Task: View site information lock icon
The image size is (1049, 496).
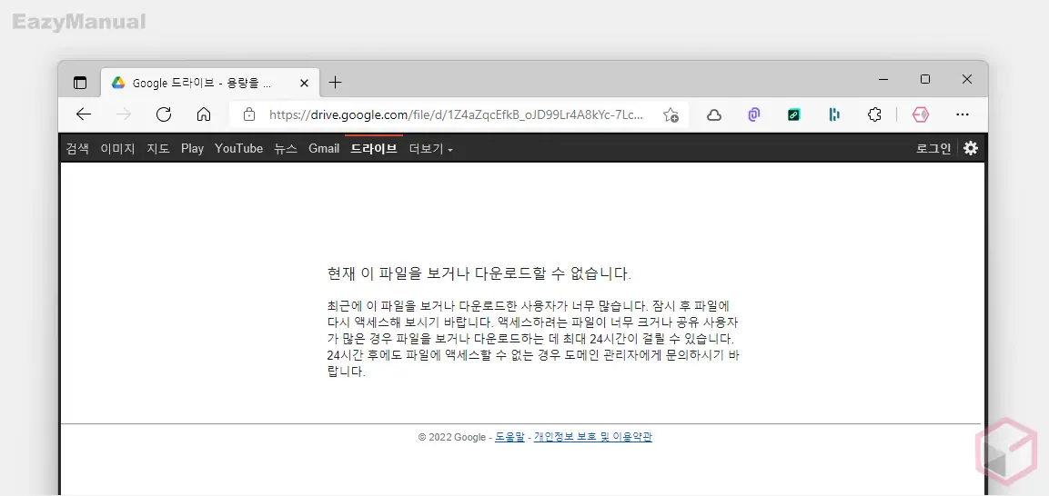Action: (x=249, y=114)
